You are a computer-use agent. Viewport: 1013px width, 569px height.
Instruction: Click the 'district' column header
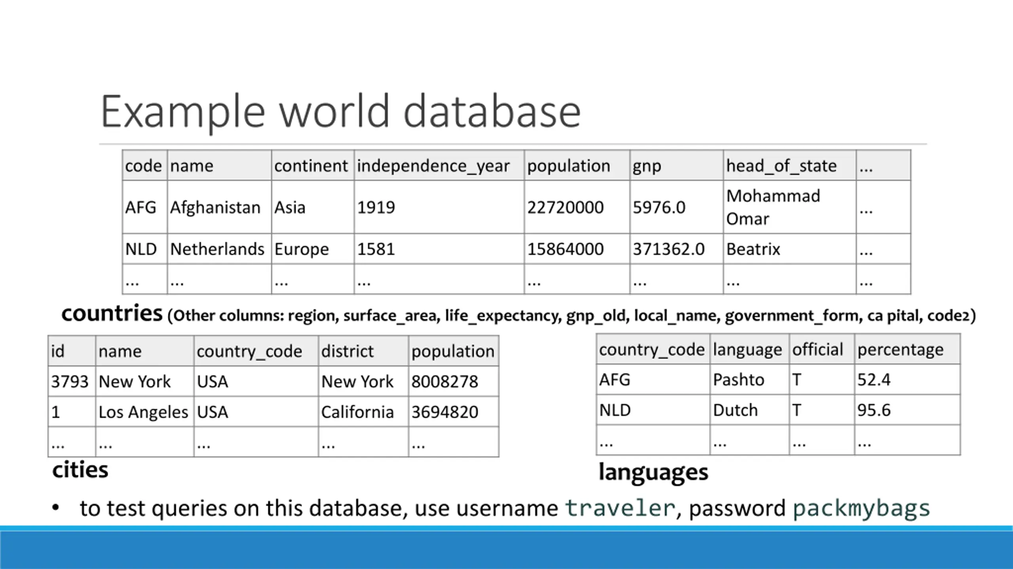click(x=363, y=351)
